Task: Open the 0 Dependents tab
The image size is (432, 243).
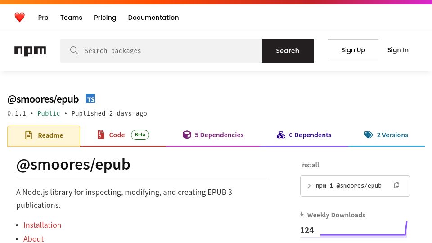Action: click(304, 135)
